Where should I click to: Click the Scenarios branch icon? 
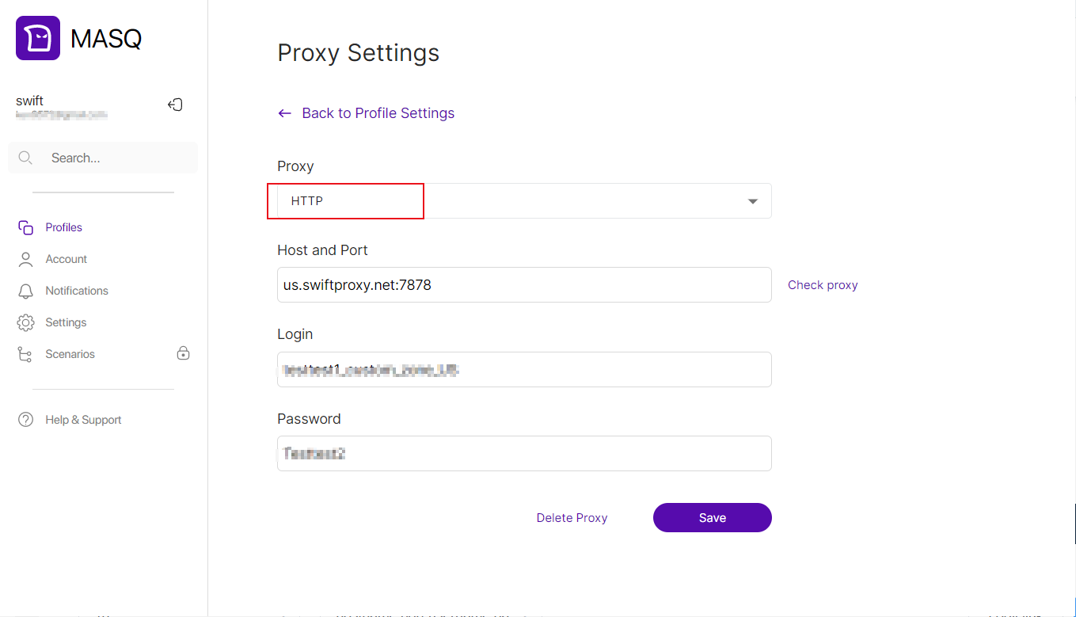(25, 354)
